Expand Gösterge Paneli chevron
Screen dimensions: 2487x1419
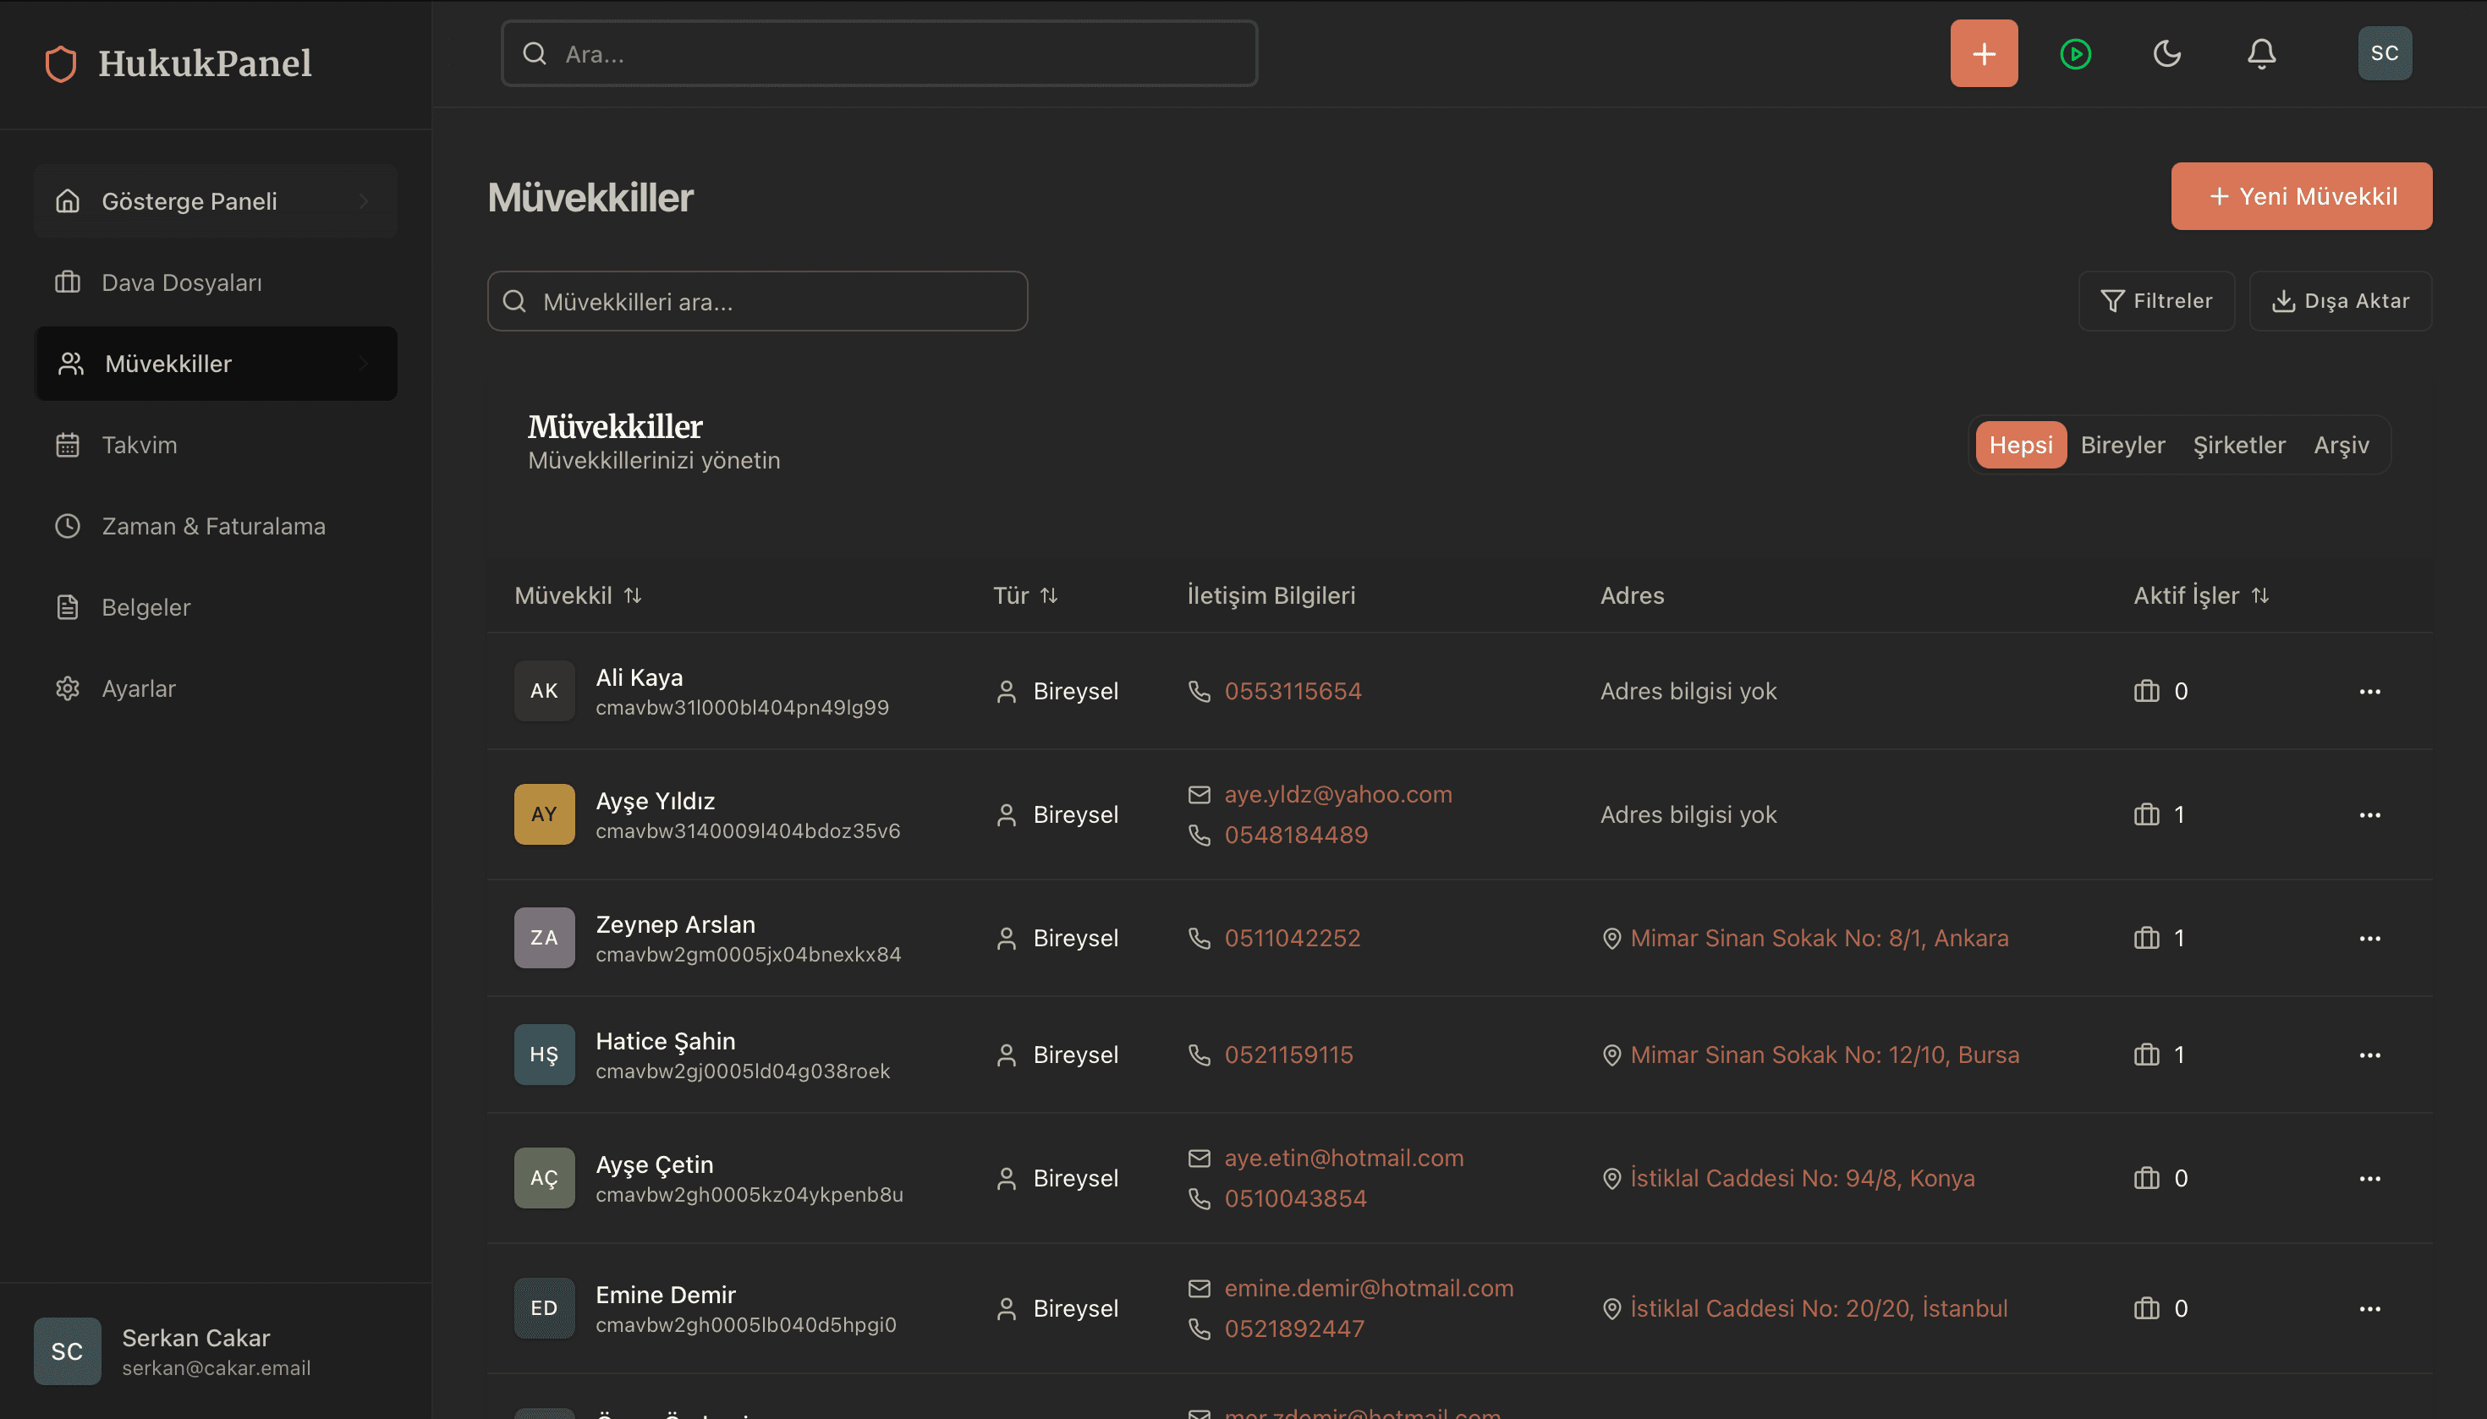364,202
